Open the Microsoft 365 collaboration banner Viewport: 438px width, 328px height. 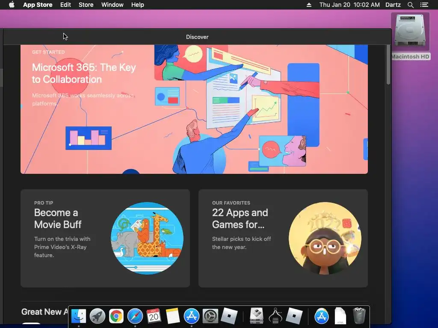pos(194,109)
